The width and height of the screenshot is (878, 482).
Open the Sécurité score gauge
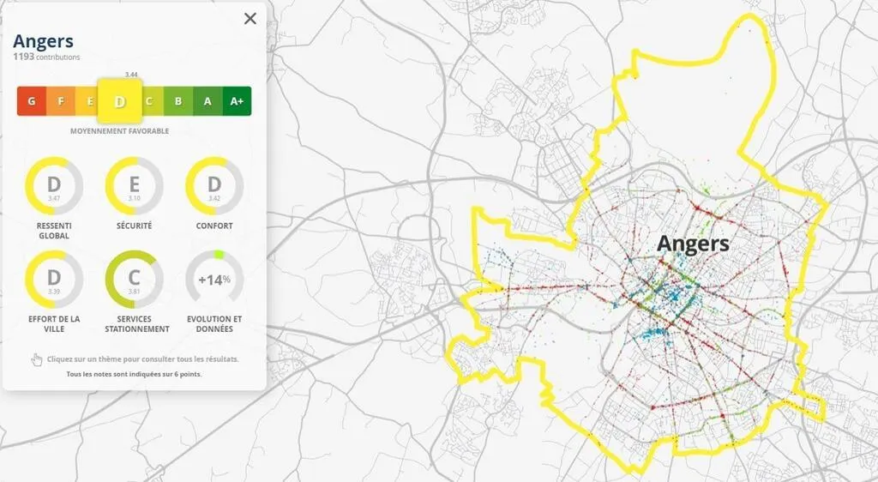[135, 185]
